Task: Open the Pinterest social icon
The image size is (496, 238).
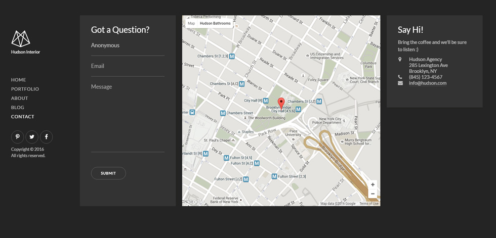Action: coord(18,137)
